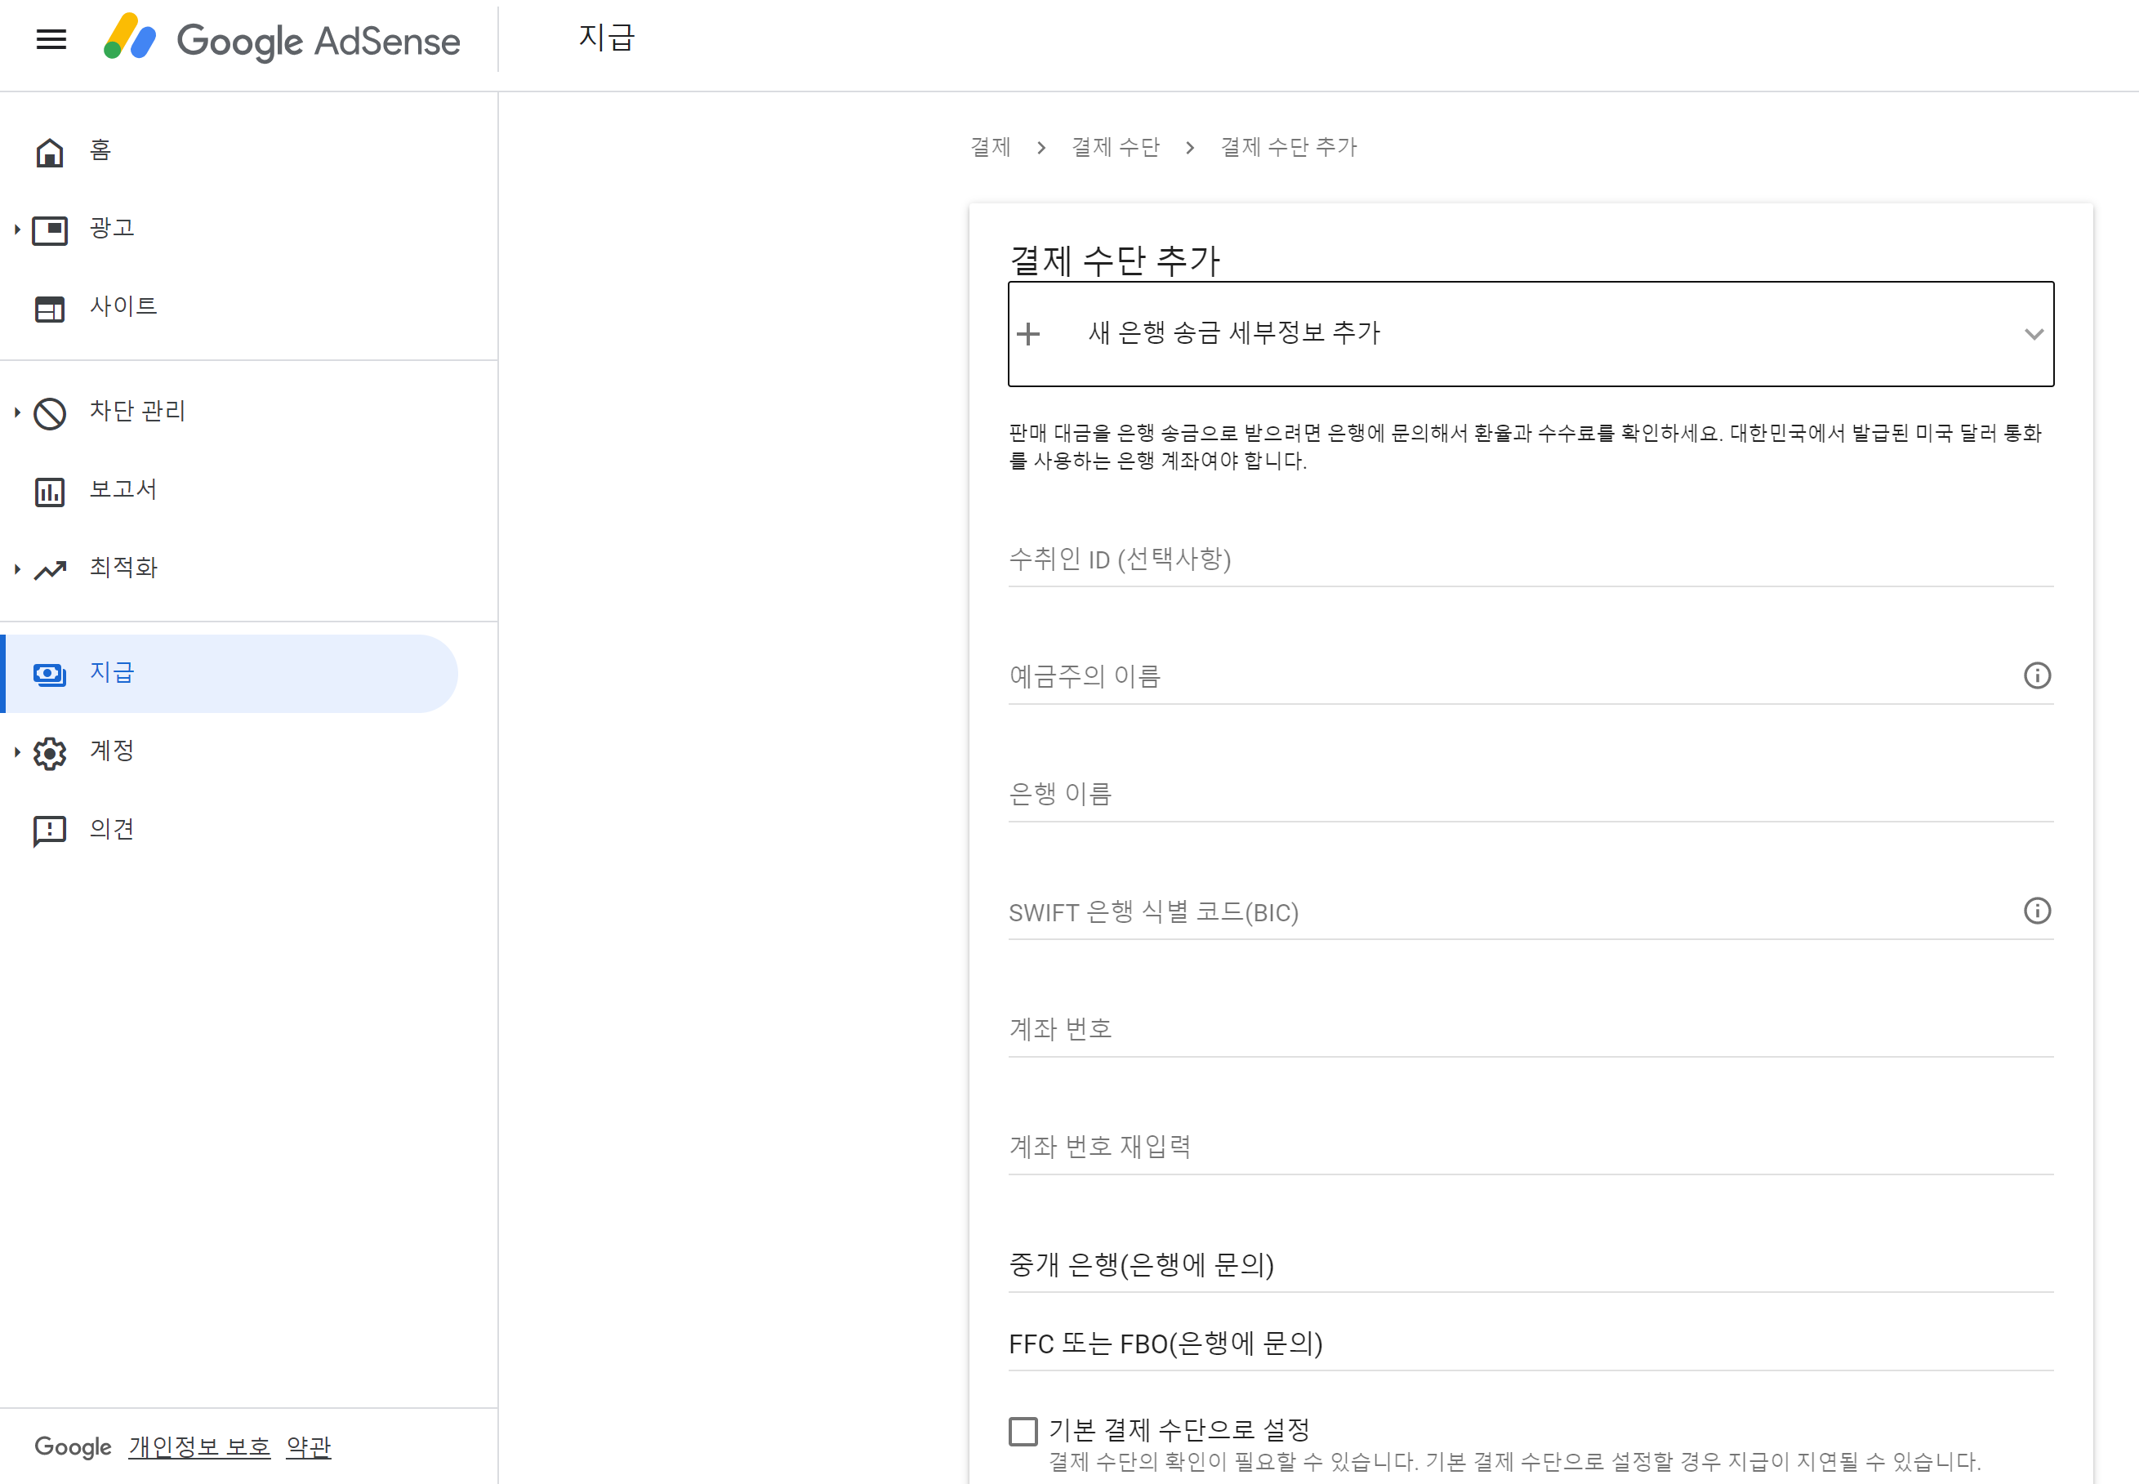The height and width of the screenshot is (1484, 2139).
Task: Click the 보고서 reports chart icon
Action: pyautogui.click(x=49, y=491)
